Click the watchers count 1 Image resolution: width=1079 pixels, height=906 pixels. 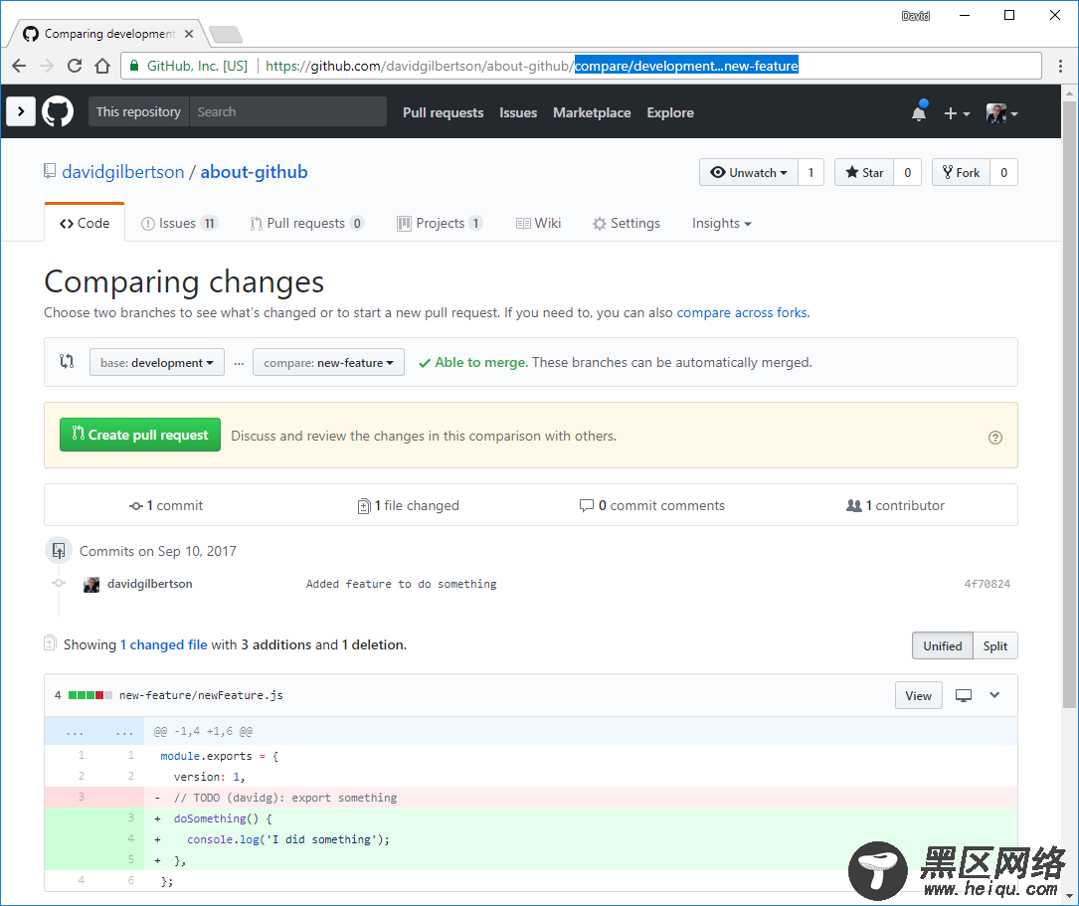(x=810, y=173)
